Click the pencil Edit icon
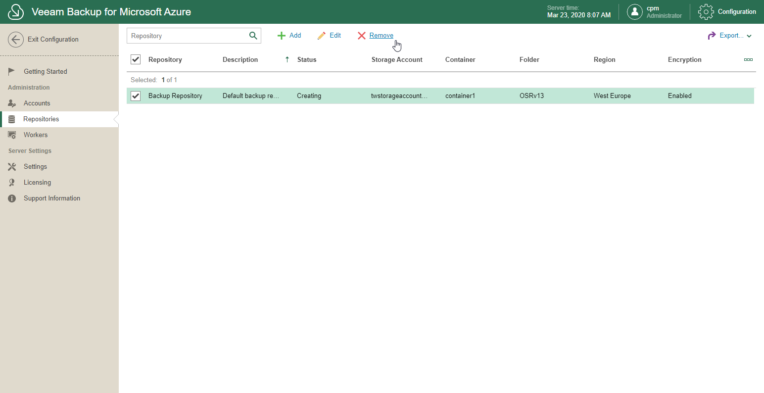This screenshot has height=393, width=764. [x=322, y=36]
